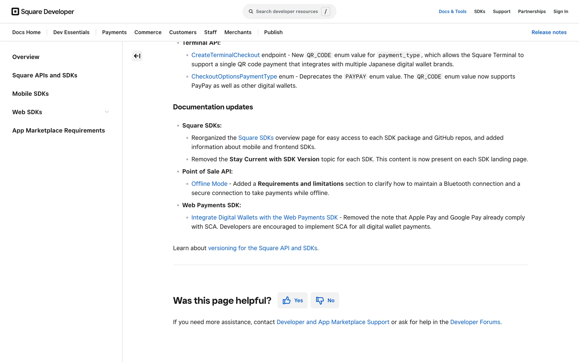
Task: Click Sign In at the top
Action: click(561, 11)
